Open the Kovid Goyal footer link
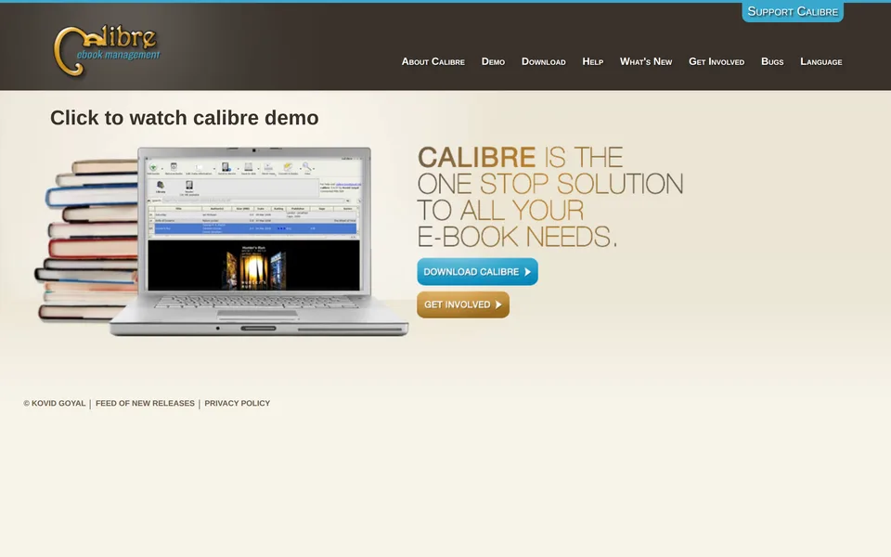Viewport: 891px width, 557px height. pos(55,403)
